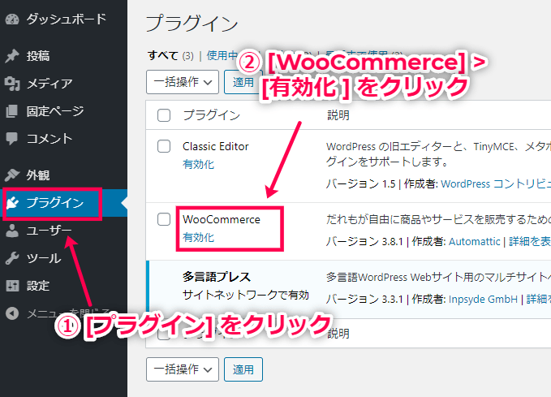
Task: Click the paintbrush icon beside 外観
Action: tap(12, 175)
